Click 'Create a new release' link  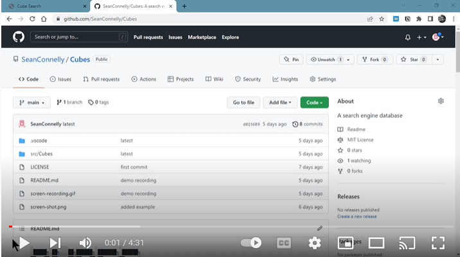point(357,217)
